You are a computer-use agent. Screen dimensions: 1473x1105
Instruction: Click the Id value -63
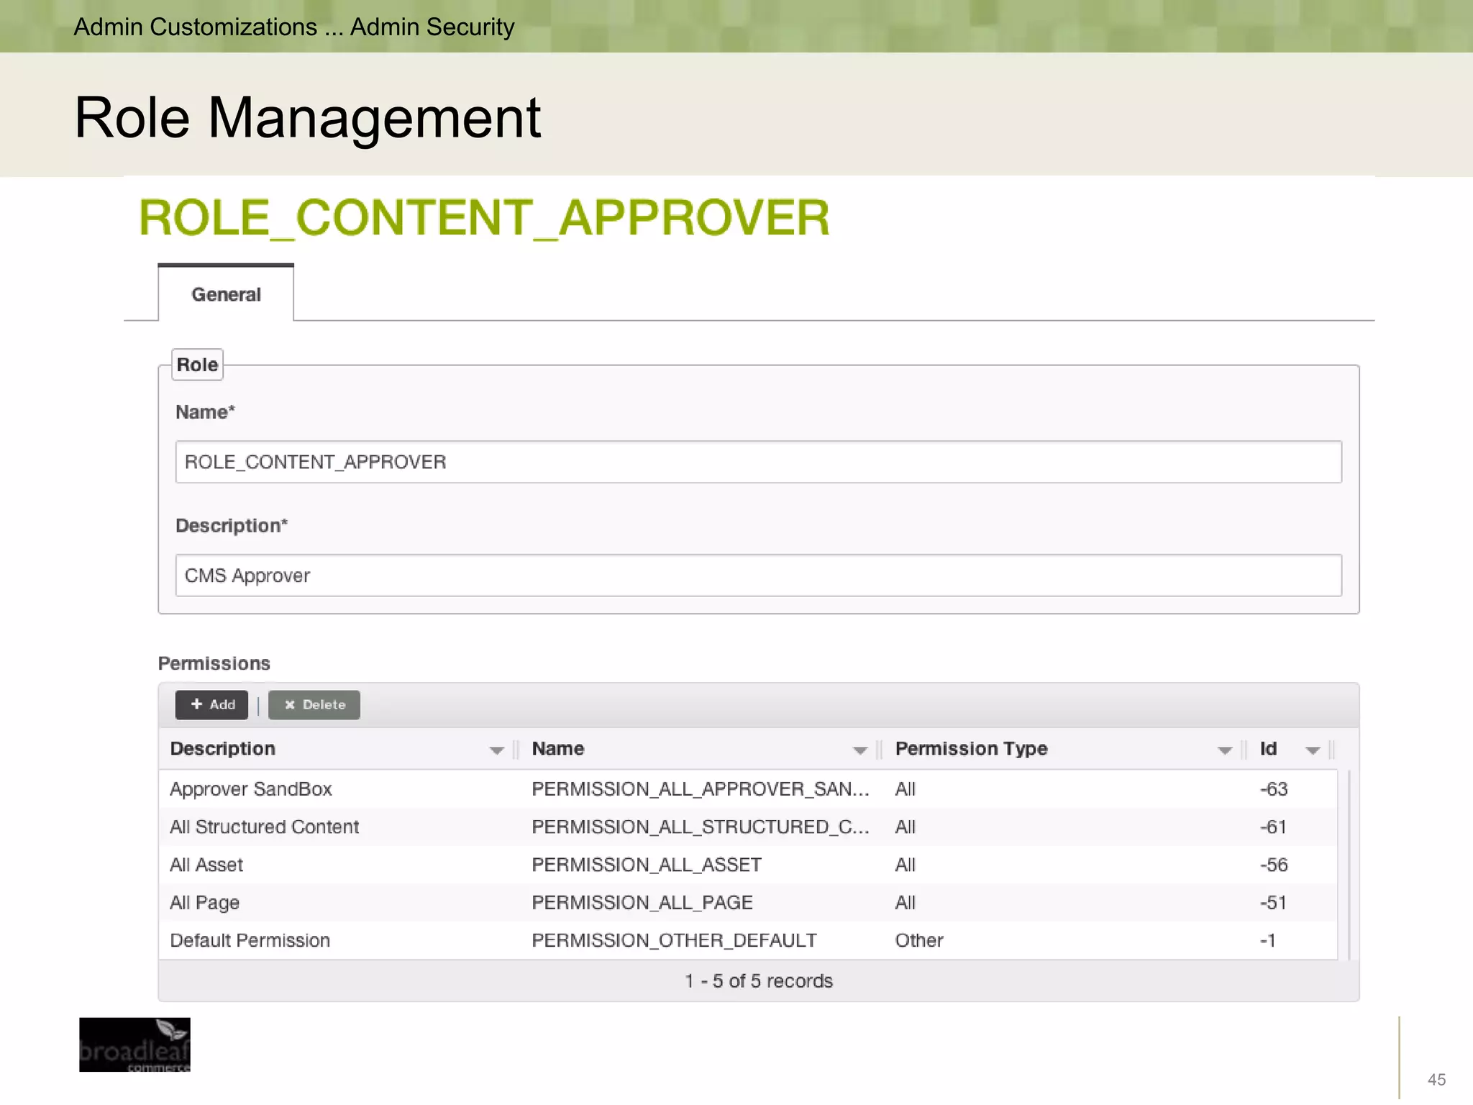click(1273, 788)
